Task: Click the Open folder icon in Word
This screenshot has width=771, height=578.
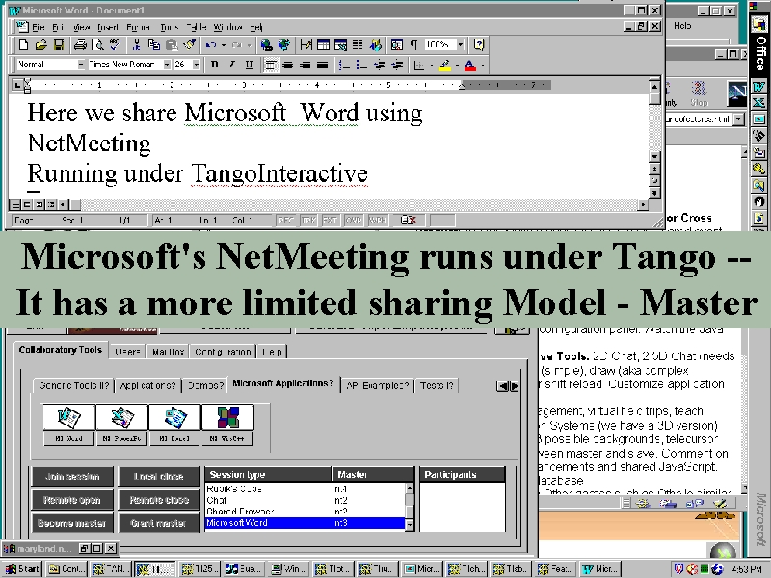Action: click(x=40, y=45)
